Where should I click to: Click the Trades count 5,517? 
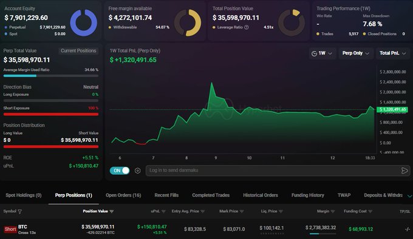[353, 34]
